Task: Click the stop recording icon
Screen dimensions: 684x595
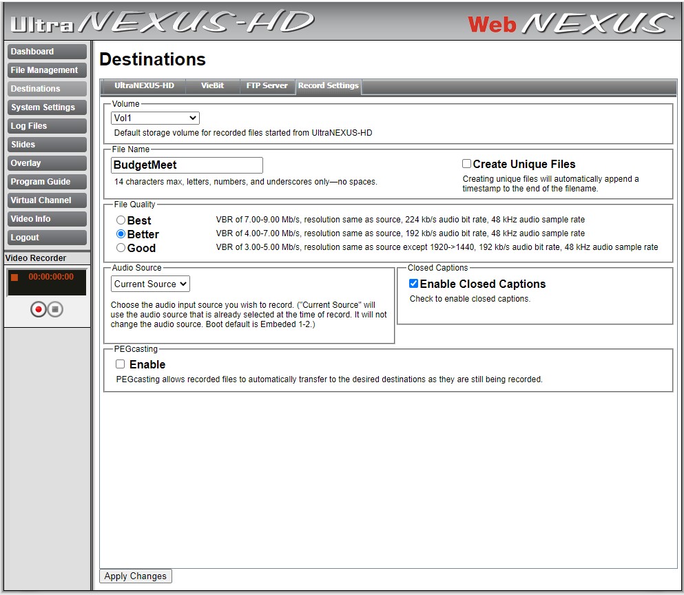Action: [55, 309]
